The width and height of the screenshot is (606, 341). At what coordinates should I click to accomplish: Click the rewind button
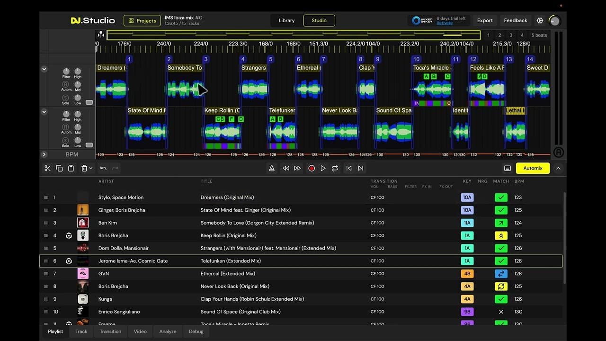click(286, 168)
